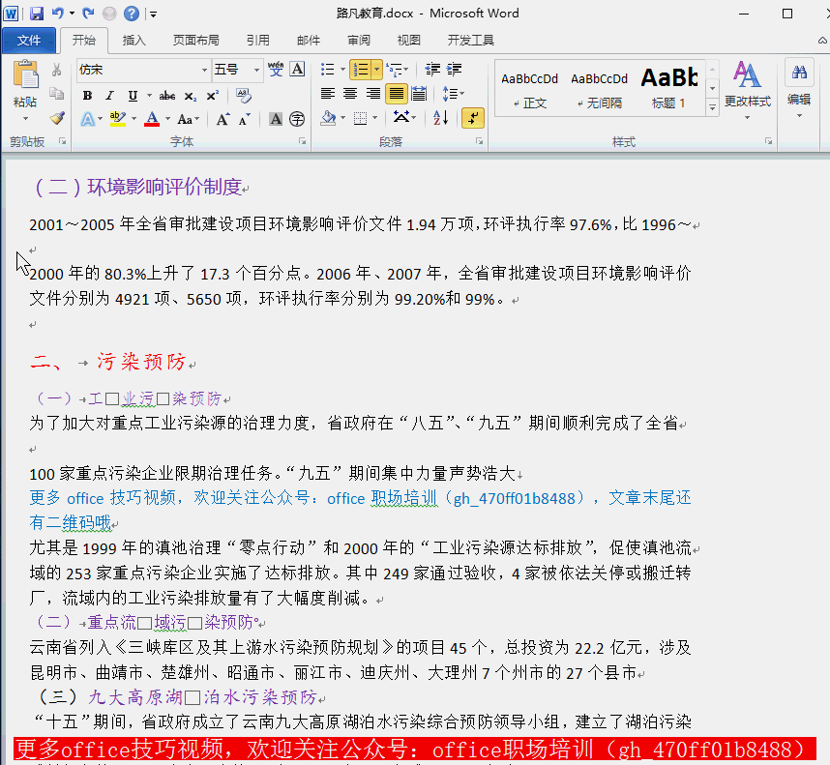
Task: Click the Format Painter brush icon
Action: 57,118
